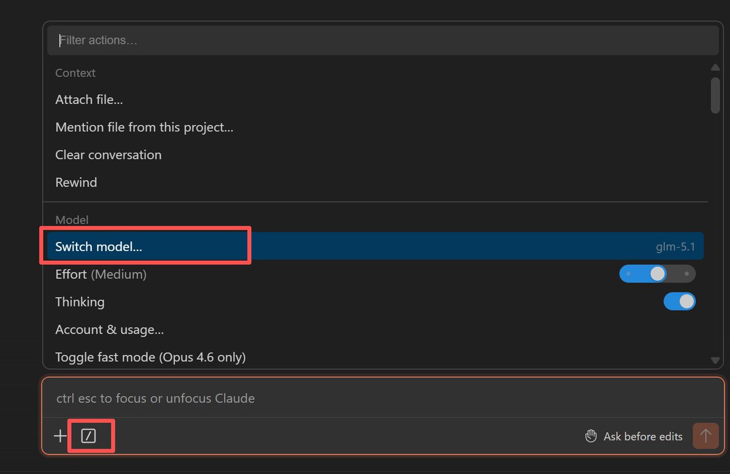Toggle the Thinking switch
The width and height of the screenshot is (730, 474).
click(680, 301)
